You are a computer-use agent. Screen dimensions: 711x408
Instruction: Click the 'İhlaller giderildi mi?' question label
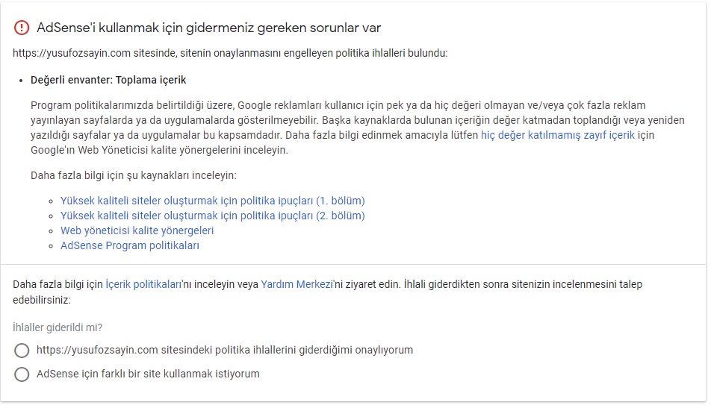point(58,327)
